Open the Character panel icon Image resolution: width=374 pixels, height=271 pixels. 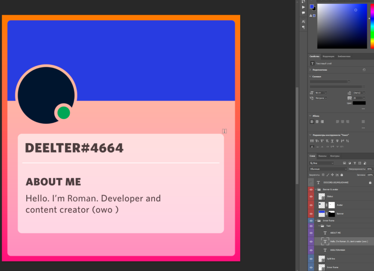coord(303,22)
